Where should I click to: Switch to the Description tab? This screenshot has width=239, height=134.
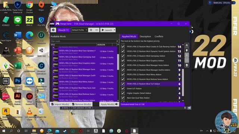145,36
